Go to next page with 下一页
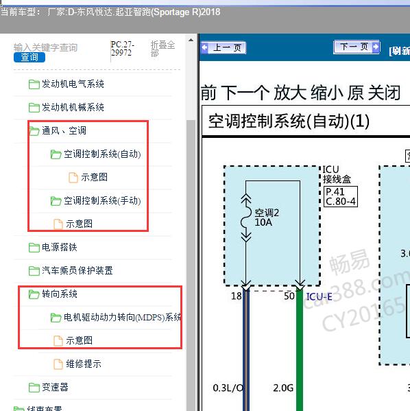The width and height of the screenshot is (410, 411). coord(357,47)
